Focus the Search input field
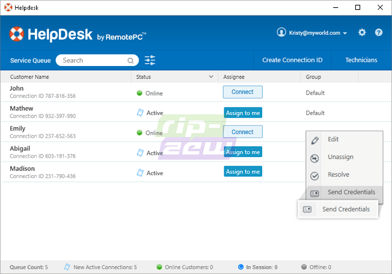The width and height of the screenshot is (392, 274). 97,61
